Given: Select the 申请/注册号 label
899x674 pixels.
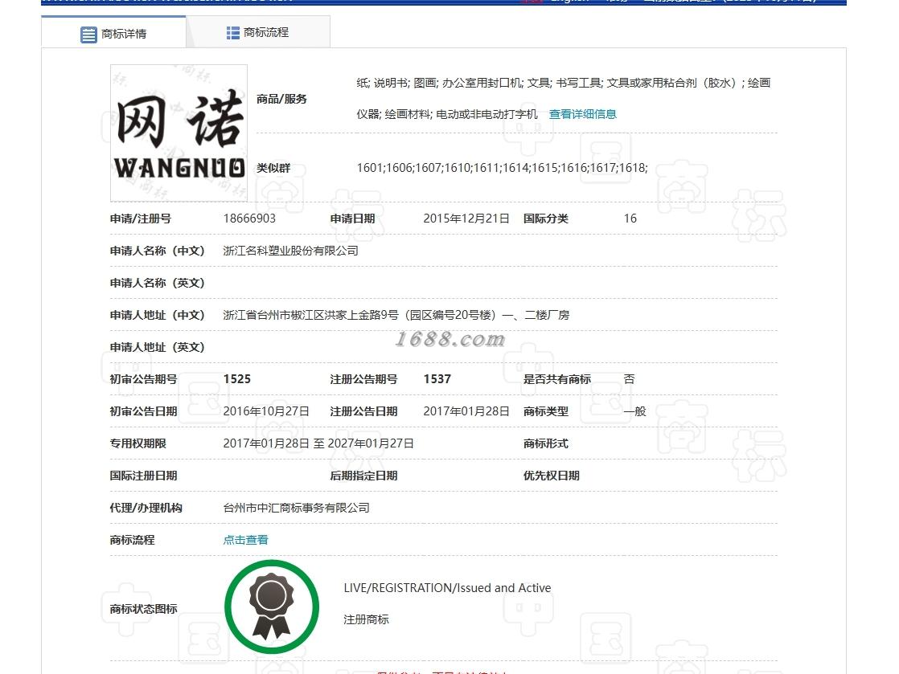Looking at the screenshot, I should (141, 219).
